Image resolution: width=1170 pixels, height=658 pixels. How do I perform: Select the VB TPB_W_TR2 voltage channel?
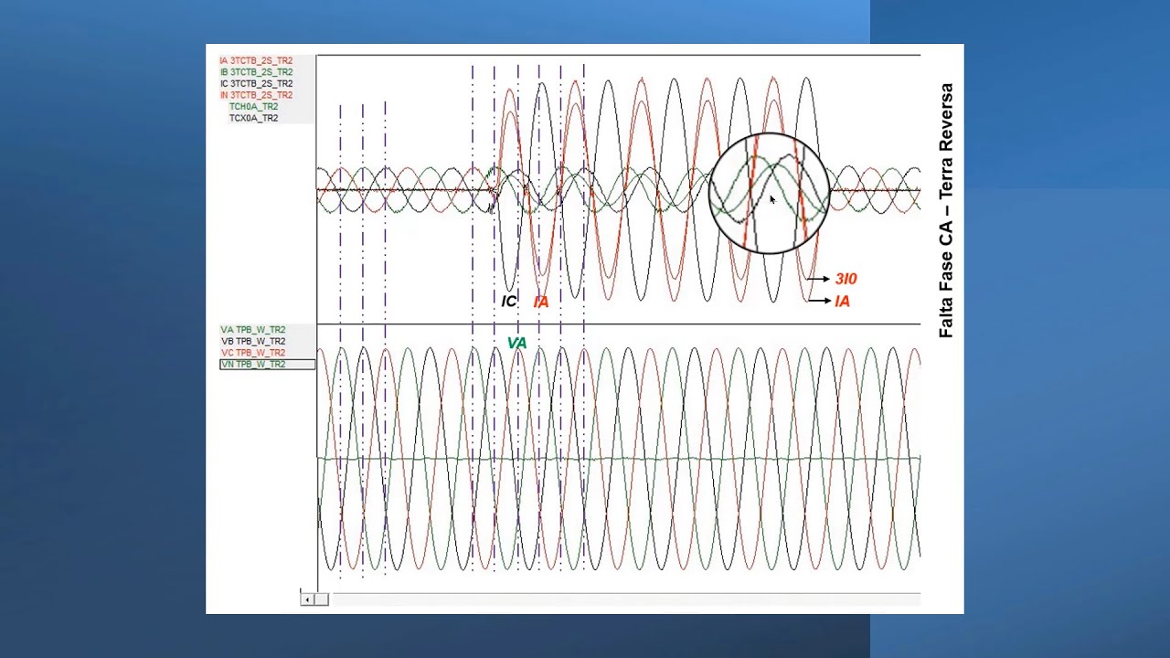253,341
